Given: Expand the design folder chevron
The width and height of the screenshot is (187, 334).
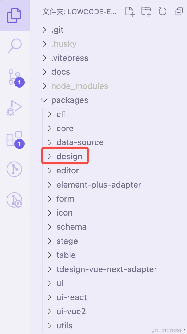Looking at the screenshot, I should [x=49, y=157].
